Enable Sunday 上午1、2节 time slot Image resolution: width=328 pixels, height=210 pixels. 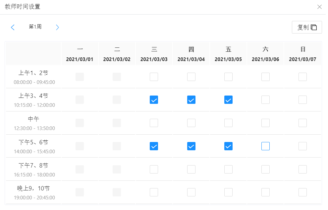(x=302, y=77)
